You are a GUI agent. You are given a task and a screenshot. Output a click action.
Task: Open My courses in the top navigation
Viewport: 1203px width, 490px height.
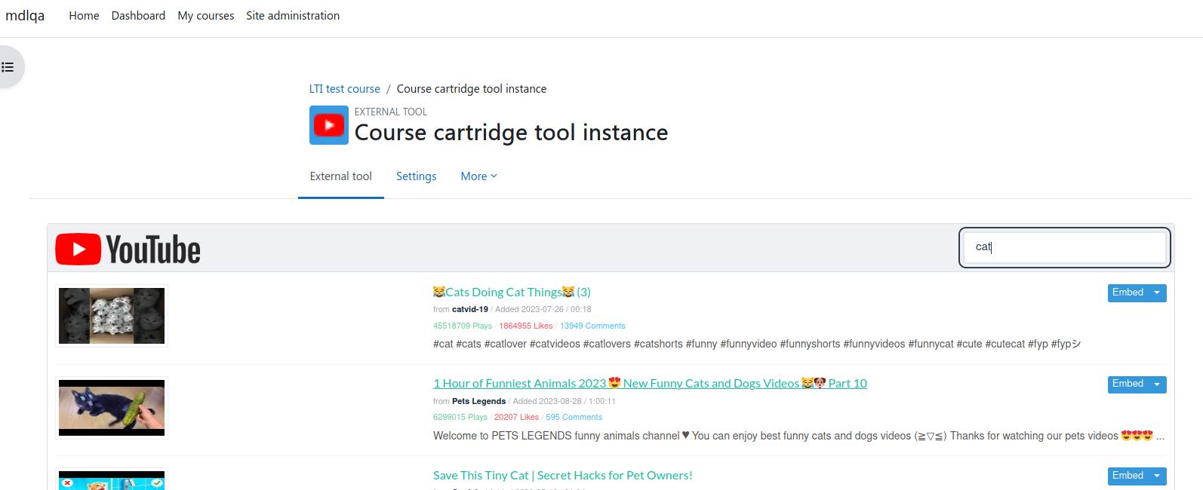click(205, 15)
